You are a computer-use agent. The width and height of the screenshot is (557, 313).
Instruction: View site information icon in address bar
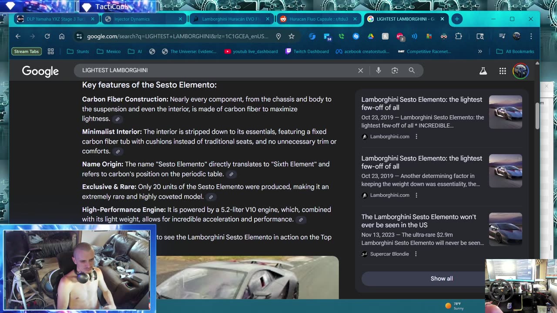(x=79, y=37)
